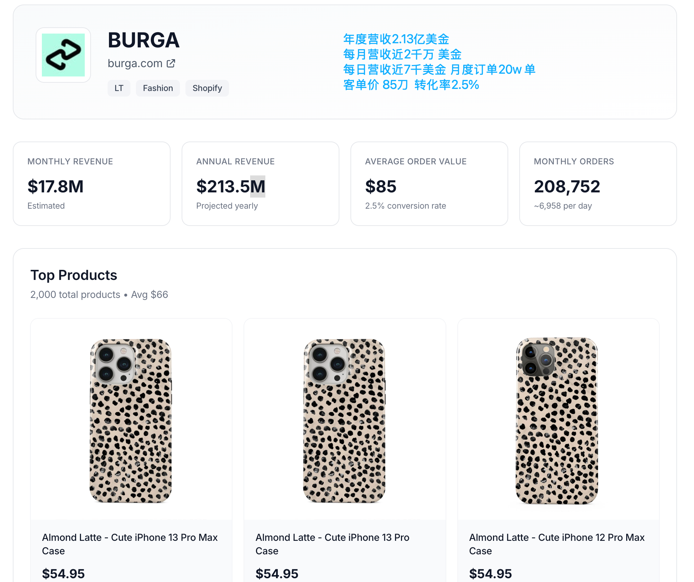
Task: Select the Shopify platform tag
Action: pos(207,88)
